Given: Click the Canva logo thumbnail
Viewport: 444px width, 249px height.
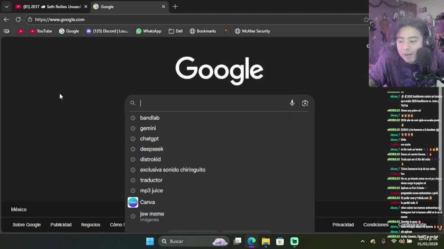Looking at the screenshot, I should (x=133, y=202).
